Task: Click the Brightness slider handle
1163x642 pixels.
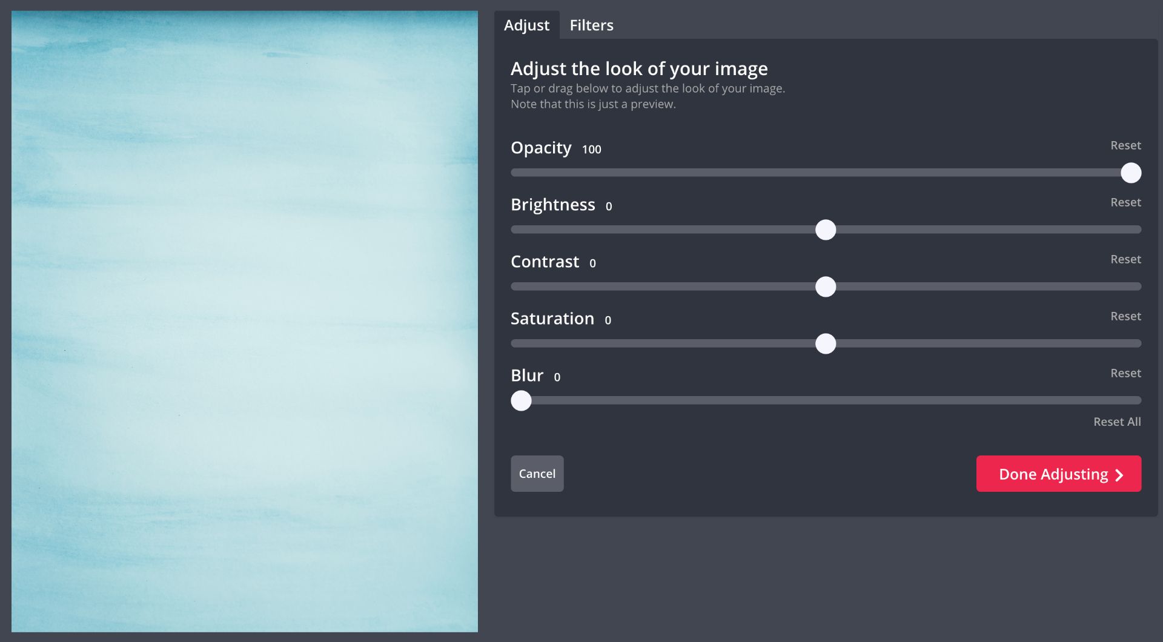Action: point(825,230)
